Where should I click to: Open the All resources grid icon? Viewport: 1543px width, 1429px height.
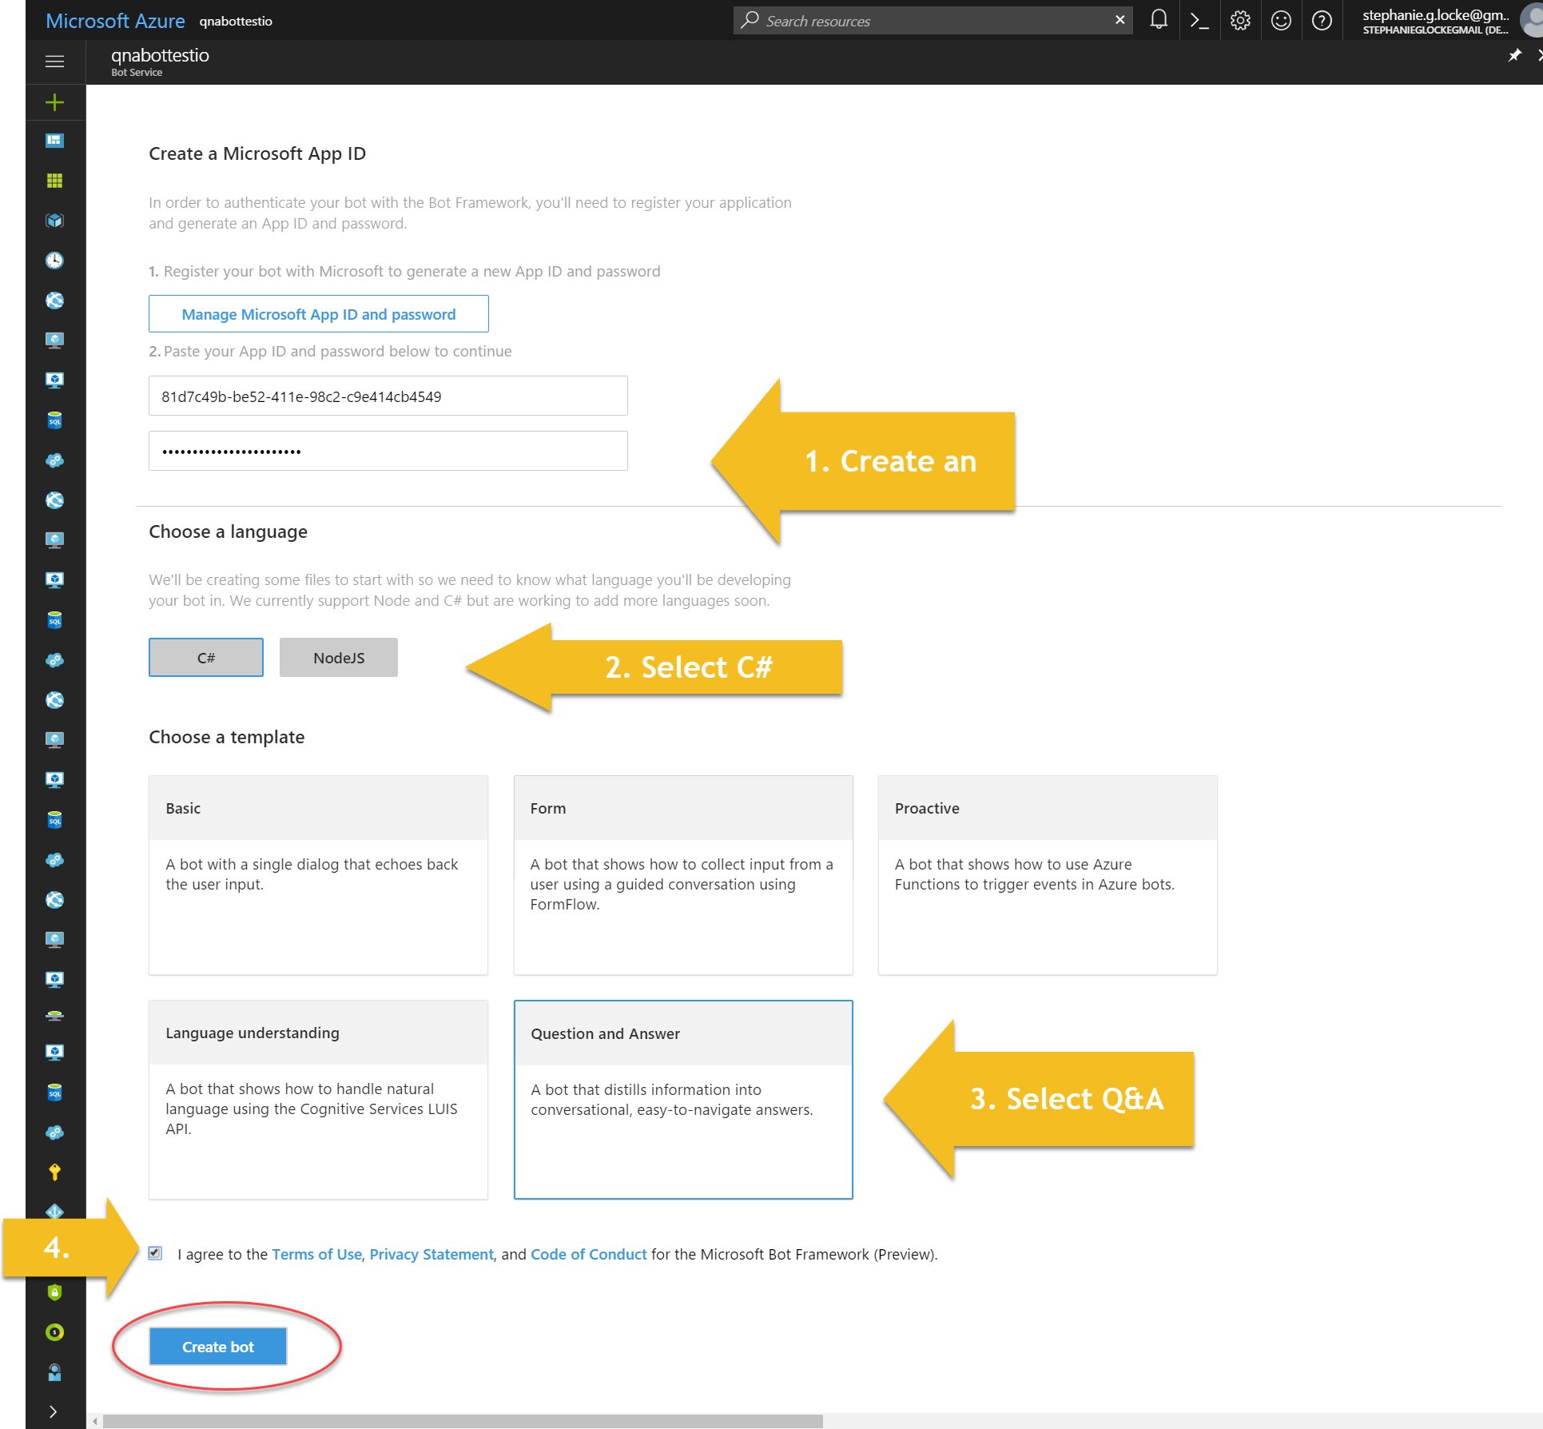(x=54, y=181)
